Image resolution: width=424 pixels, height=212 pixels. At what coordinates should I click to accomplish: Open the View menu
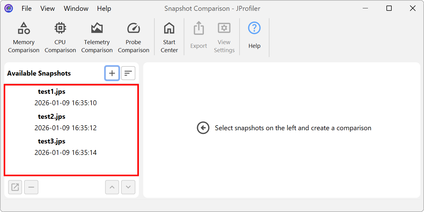coord(47,9)
